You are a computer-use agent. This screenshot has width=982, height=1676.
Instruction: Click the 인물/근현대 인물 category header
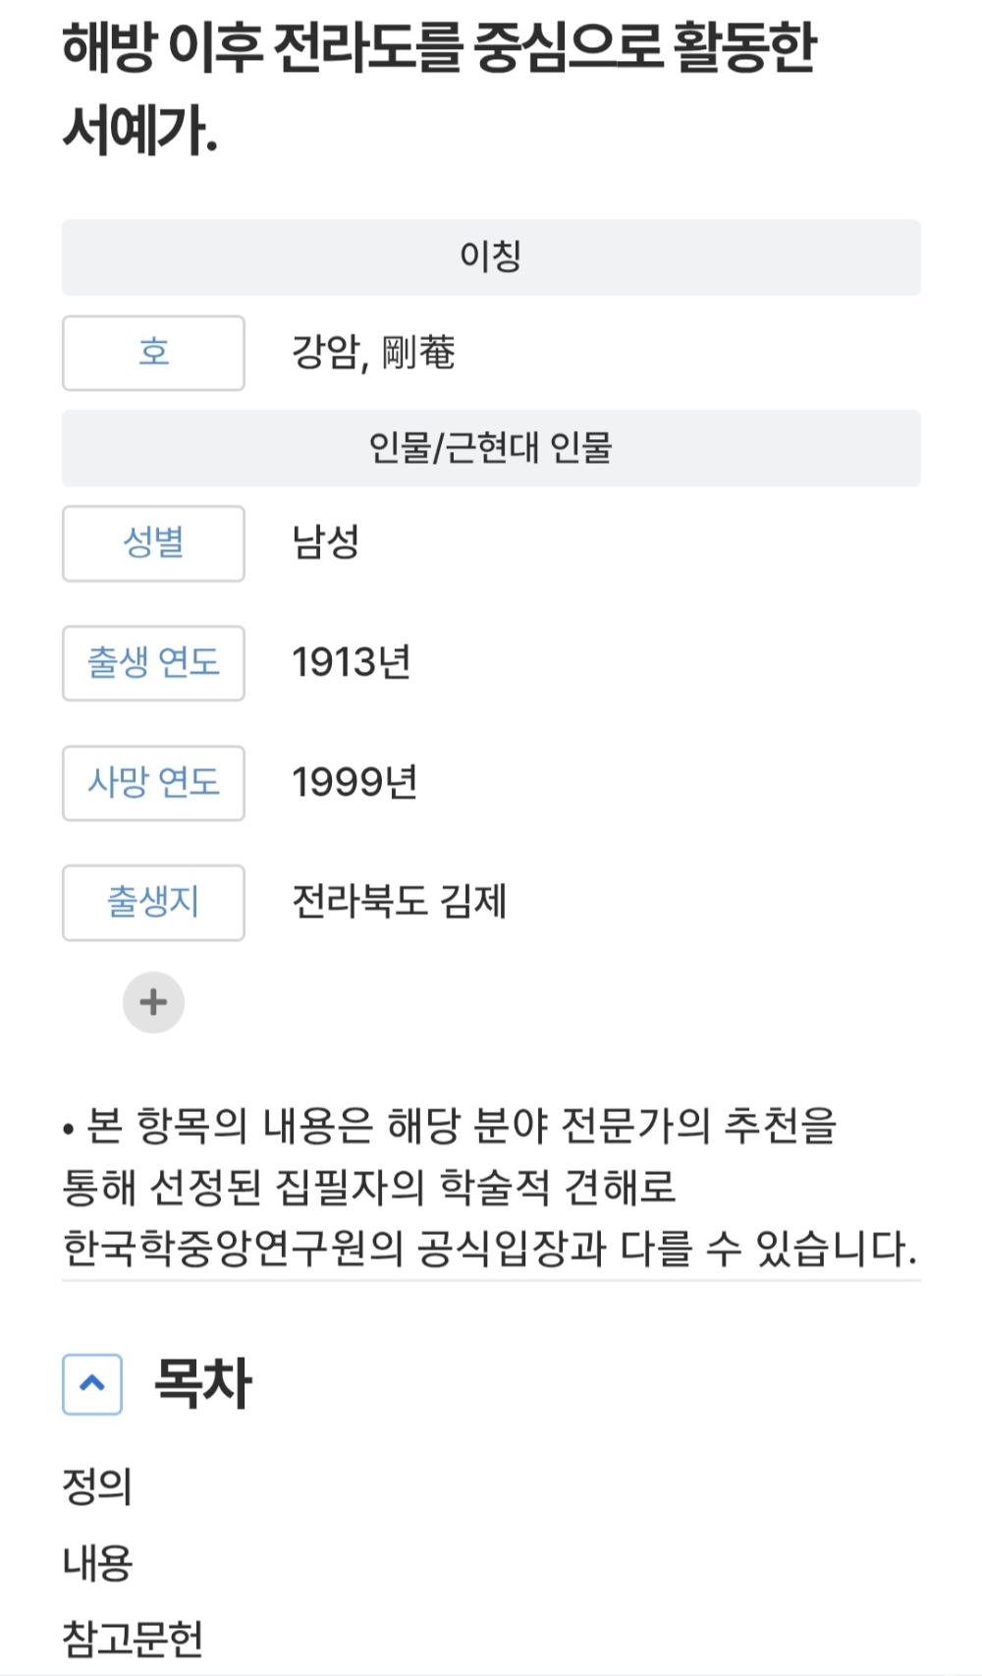pyautogui.click(x=491, y=448)
